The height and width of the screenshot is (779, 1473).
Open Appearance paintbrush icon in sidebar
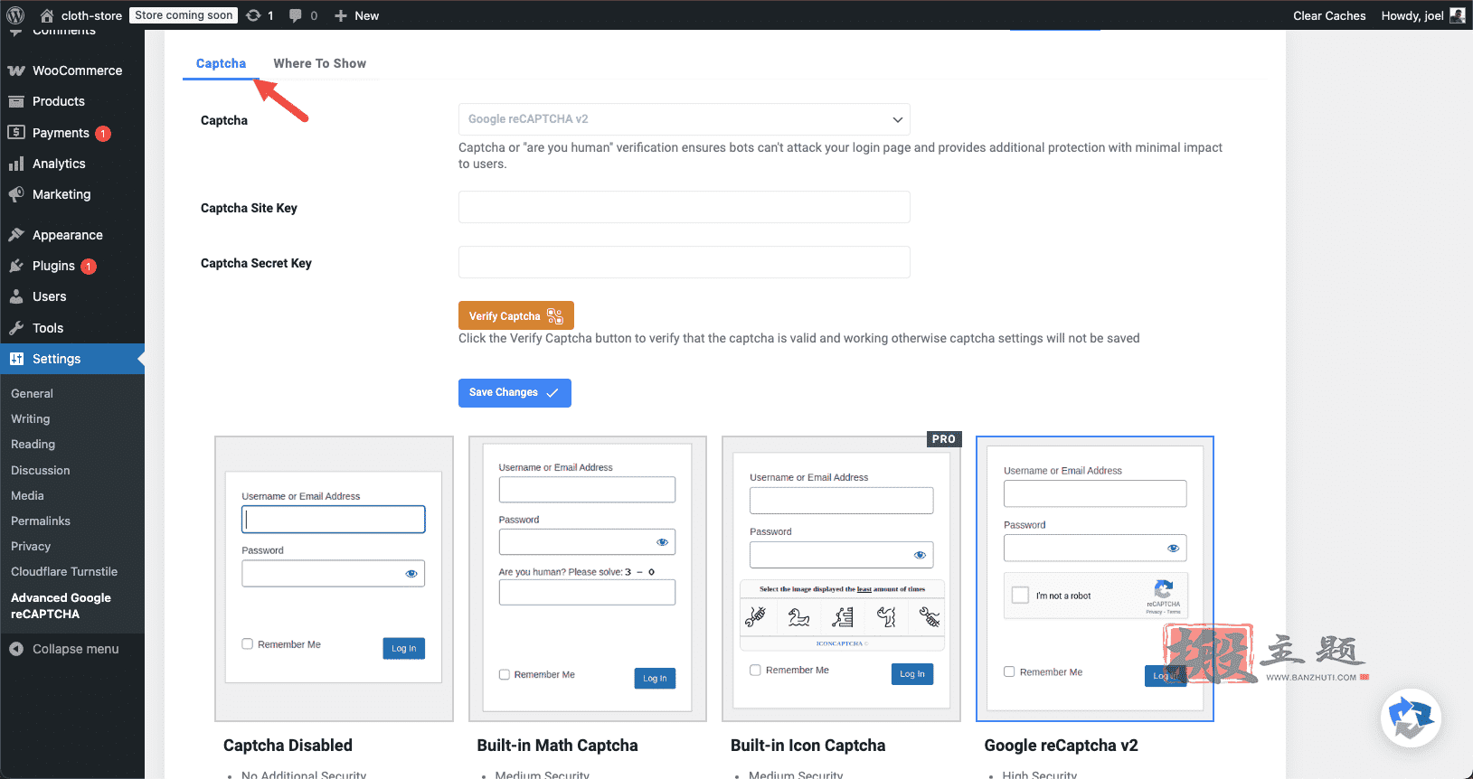click(16, 235)
